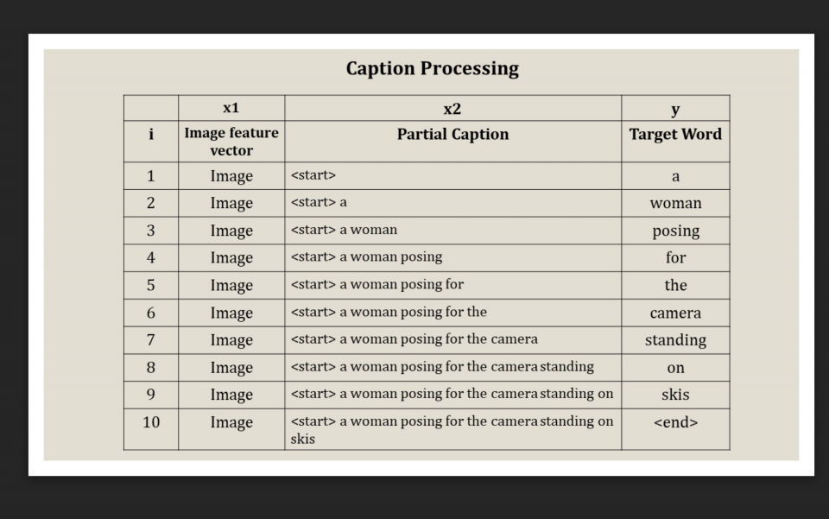Click the index number 5 cell
Screen dimensions: 829x519
pos(151,286)
